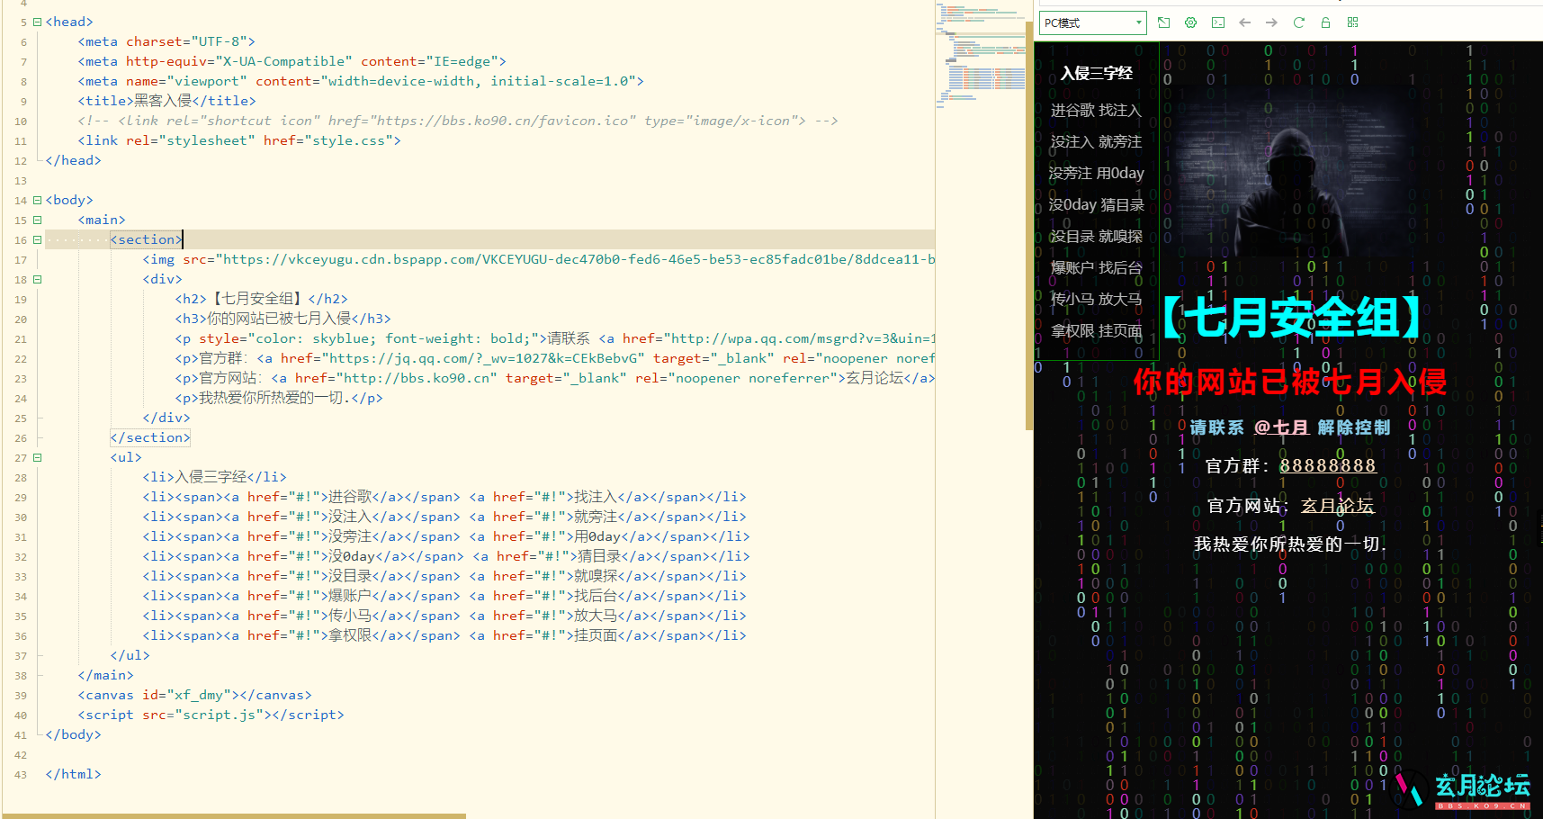Click the editor vertical scrollbar thumb
1543x819 pixels.
(x=1029, y=225)
